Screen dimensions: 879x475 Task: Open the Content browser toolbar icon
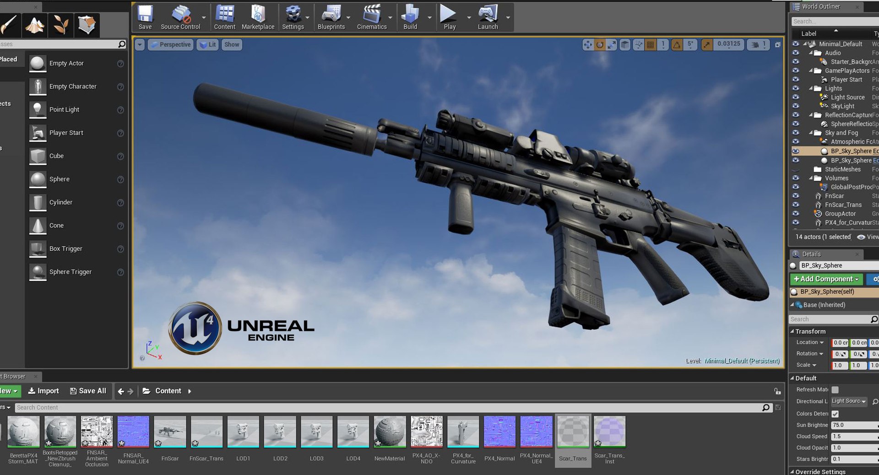point(224,17)
